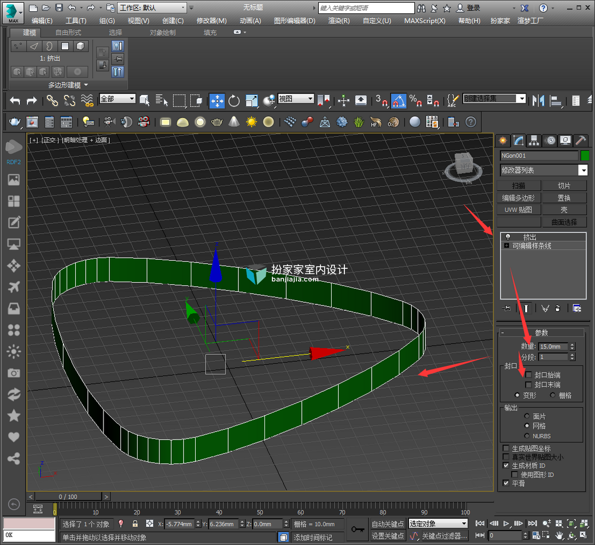Click the Undo arrow icon
Viewport: 595px width, 545px height.
point(15,101)
